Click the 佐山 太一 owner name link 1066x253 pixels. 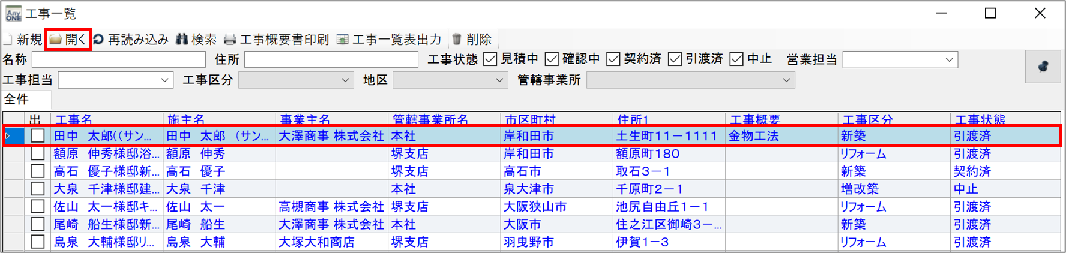point(196,207)
